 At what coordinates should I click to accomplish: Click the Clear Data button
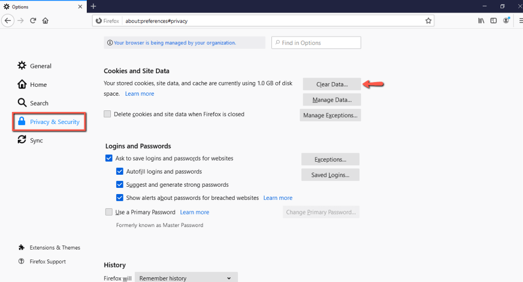pos(332,84)
